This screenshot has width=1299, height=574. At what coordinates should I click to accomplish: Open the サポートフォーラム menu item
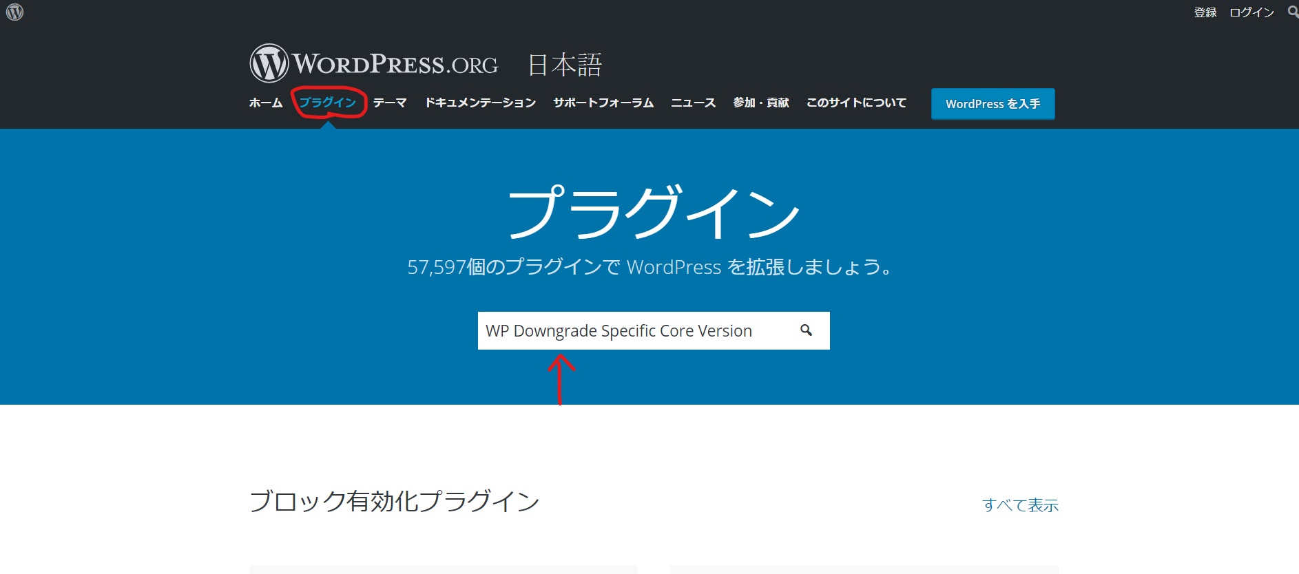point(603,103)
